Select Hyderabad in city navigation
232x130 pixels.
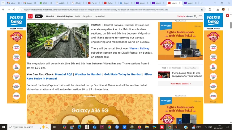pyautogui.click(x=99, y=16)
